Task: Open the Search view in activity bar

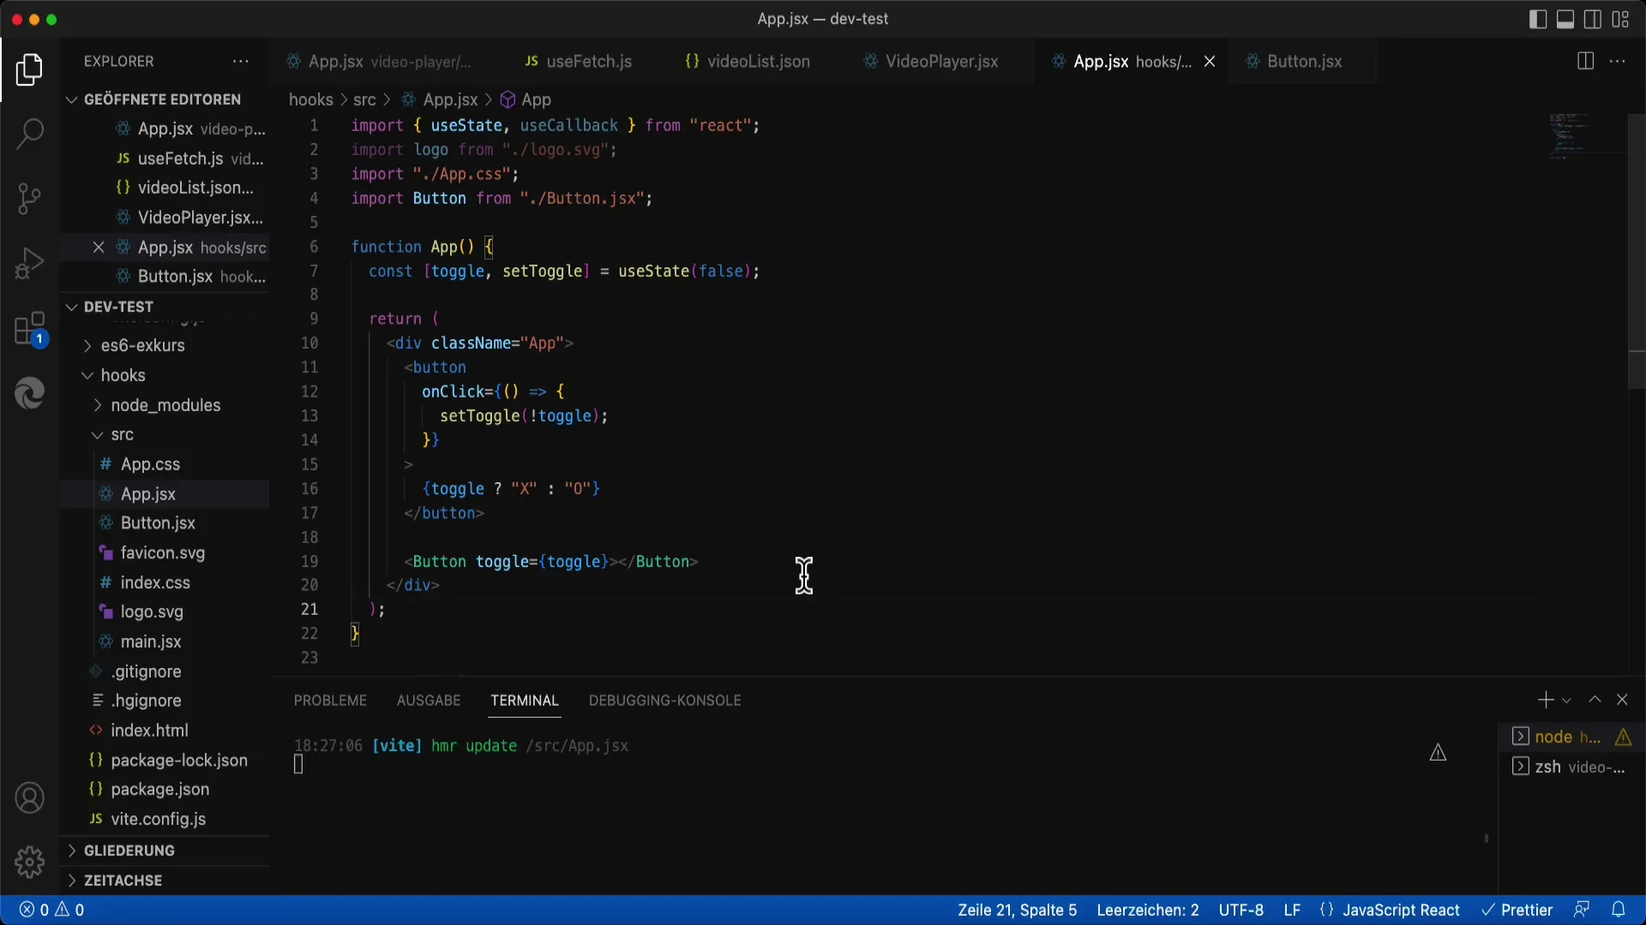Action: click(x=29, y=134)
